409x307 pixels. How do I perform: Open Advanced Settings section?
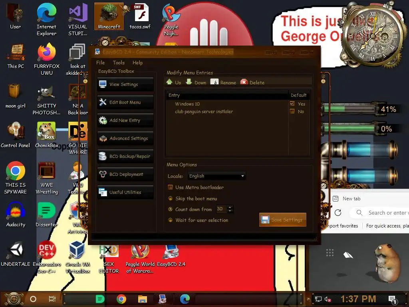[125, 138]
